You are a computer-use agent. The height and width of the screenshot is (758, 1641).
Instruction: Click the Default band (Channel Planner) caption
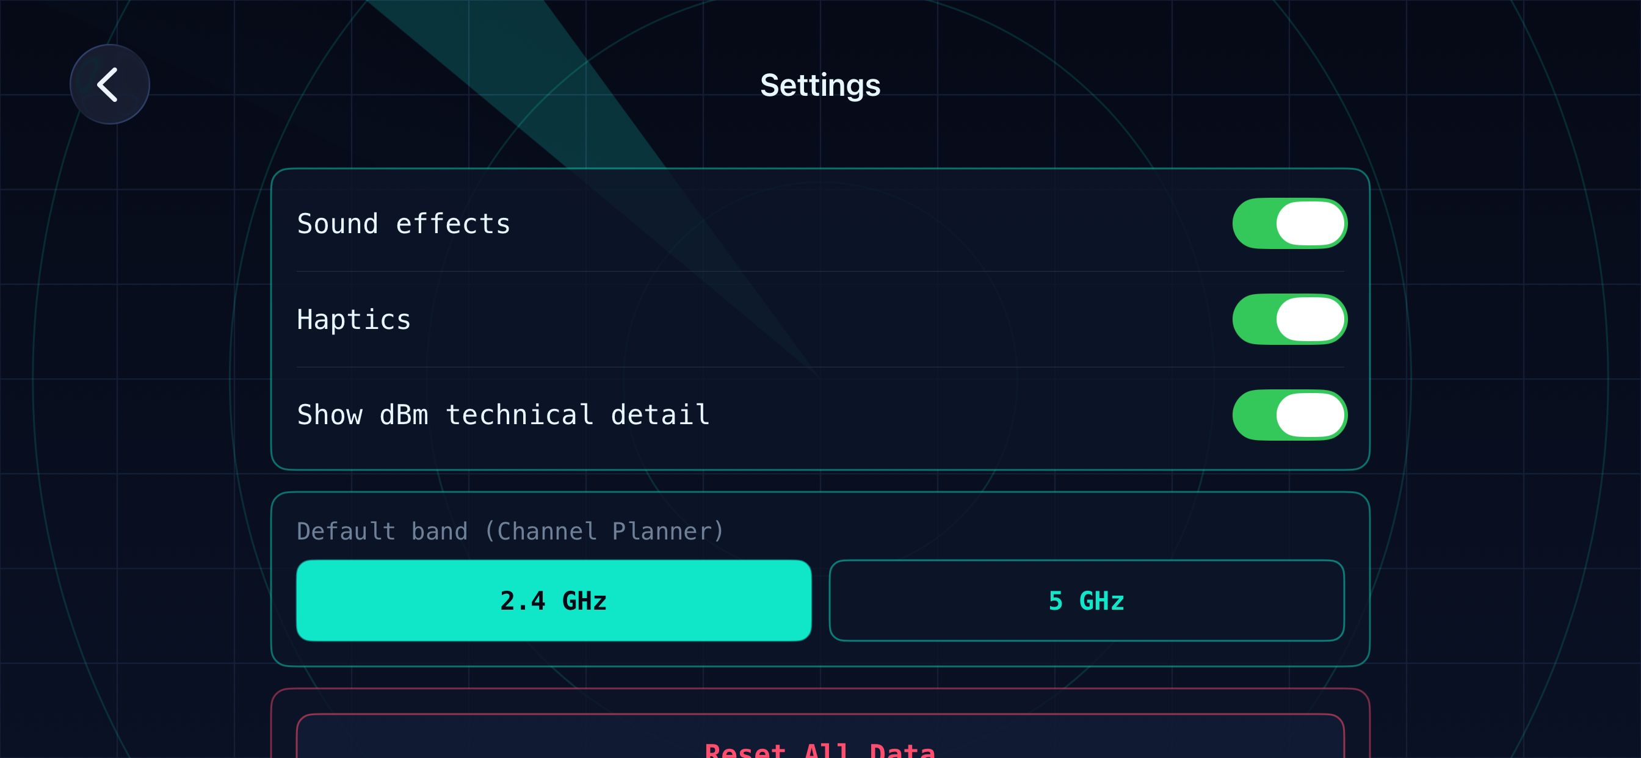511,531
